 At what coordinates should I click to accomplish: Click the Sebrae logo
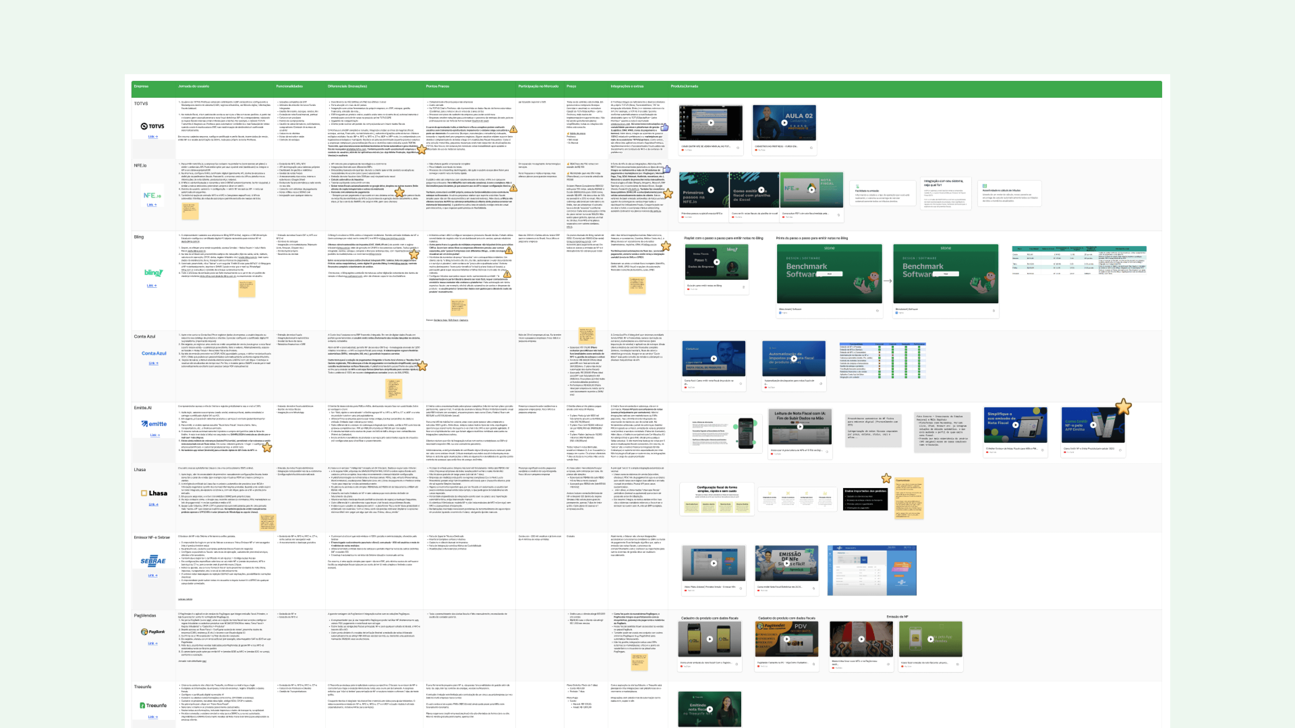click(x=153, y=561)
